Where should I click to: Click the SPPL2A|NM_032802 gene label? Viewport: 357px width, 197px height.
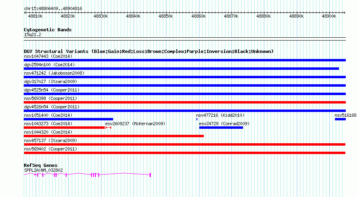43,170
